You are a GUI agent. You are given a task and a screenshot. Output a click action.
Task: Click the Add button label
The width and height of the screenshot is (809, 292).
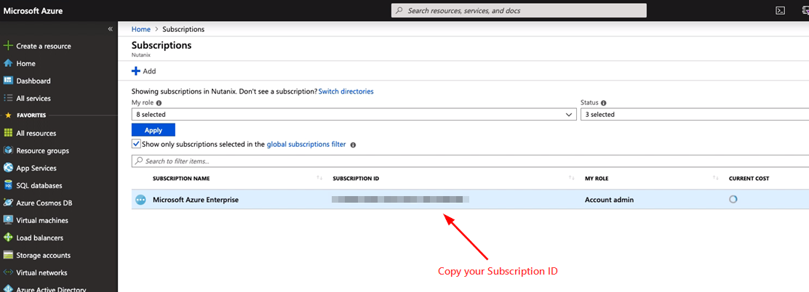pos(149,71)
